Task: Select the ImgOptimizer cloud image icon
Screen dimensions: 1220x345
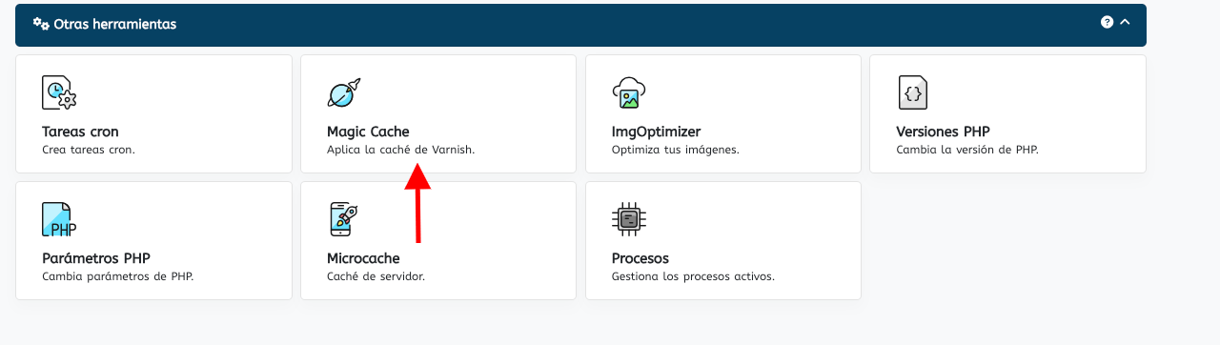Action: (x=629, y=92)
